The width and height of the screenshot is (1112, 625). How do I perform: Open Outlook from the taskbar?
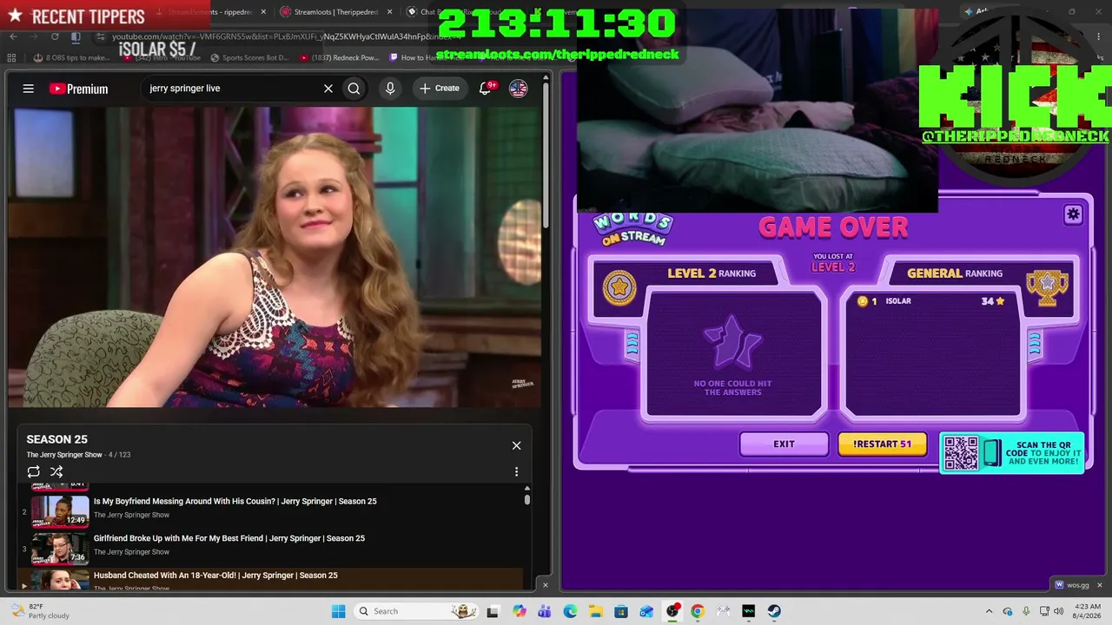click(x=646, y=611)
